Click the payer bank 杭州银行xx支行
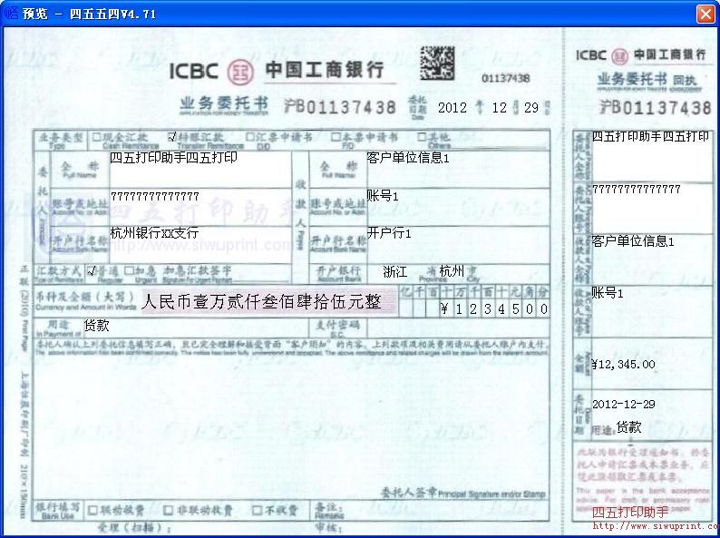Viewport: 720px width, 538px height. click(154, 233)
